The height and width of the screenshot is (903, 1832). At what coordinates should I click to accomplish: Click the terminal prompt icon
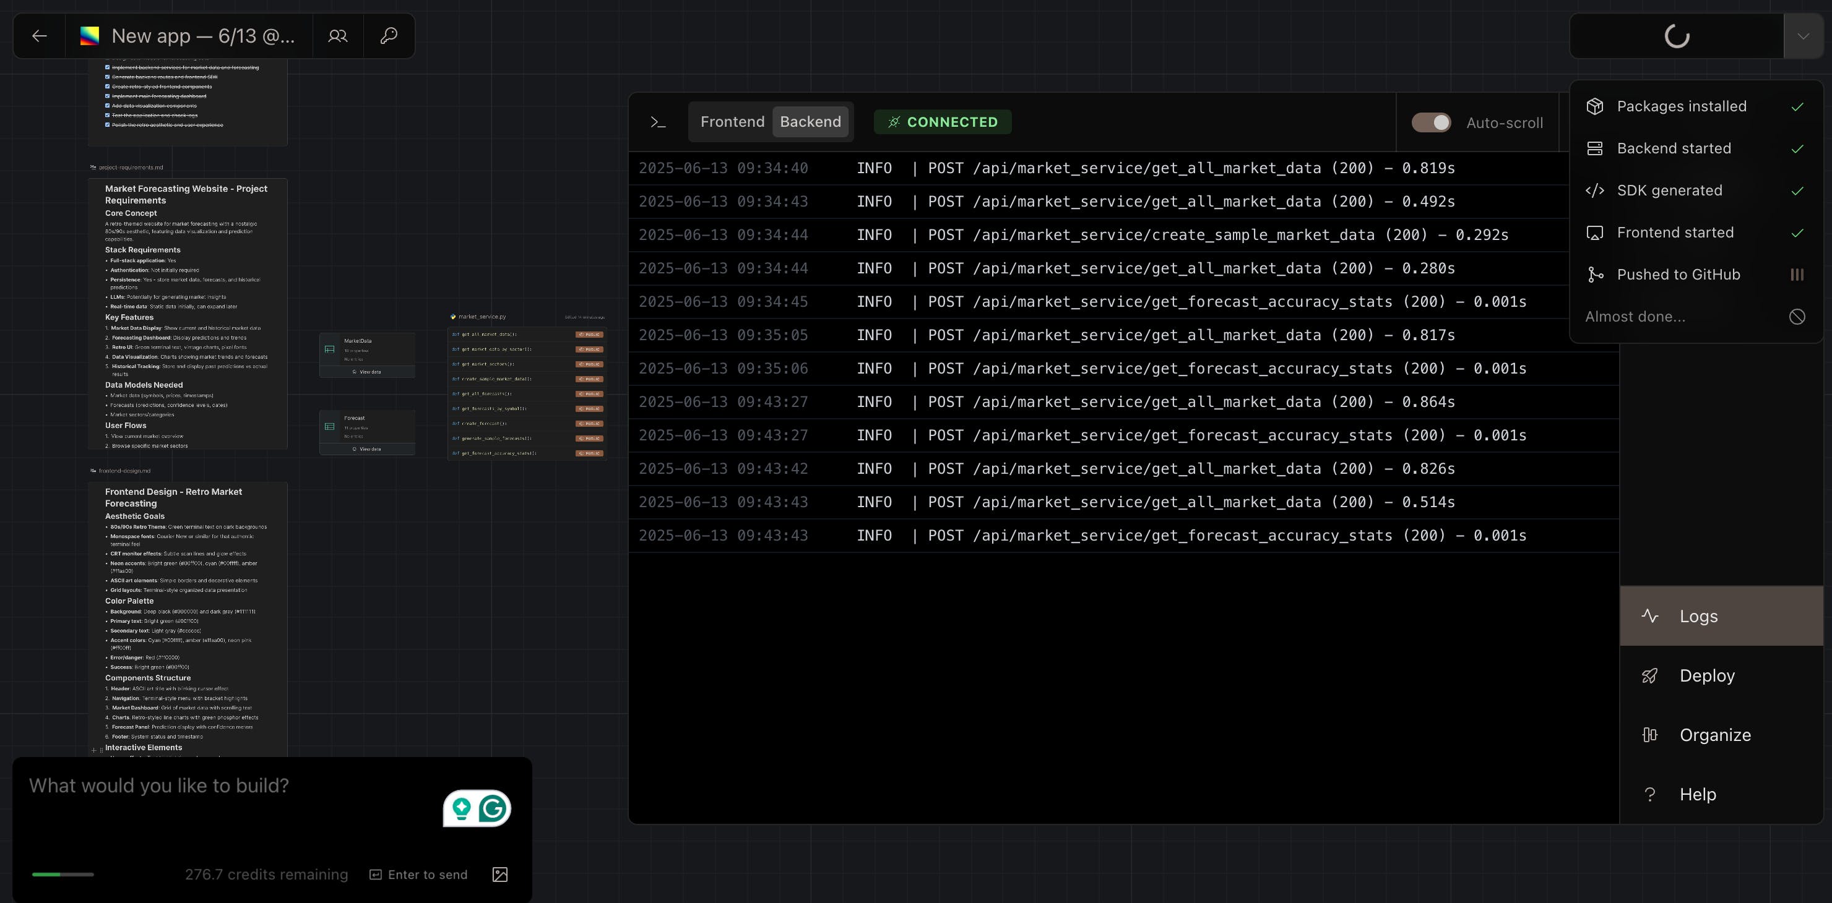(x=658, y=122)
